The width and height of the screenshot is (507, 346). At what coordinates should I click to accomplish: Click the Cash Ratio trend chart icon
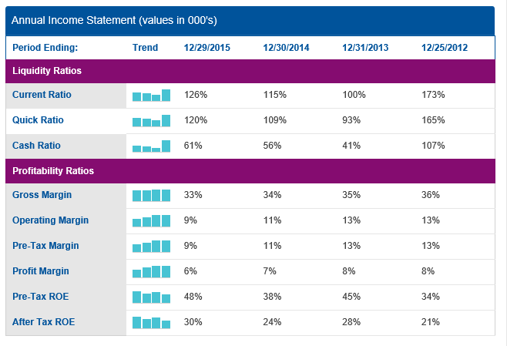(152, 146)
